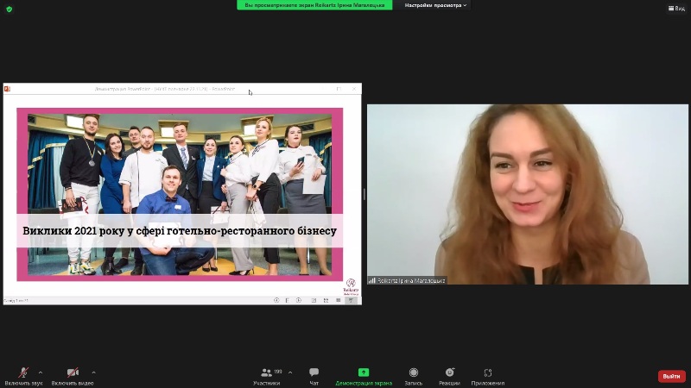Select the speaker's video tile
The image size is (691, 388).
(528, 194)
